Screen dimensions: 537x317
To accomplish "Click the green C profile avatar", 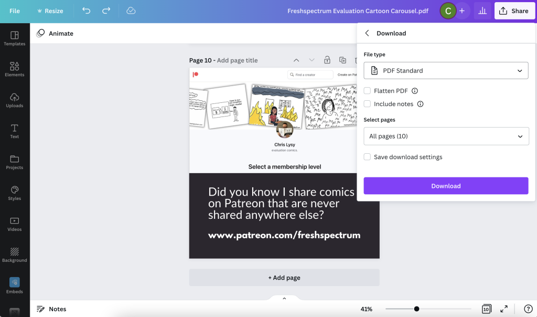I will click(x=448, y=11).
